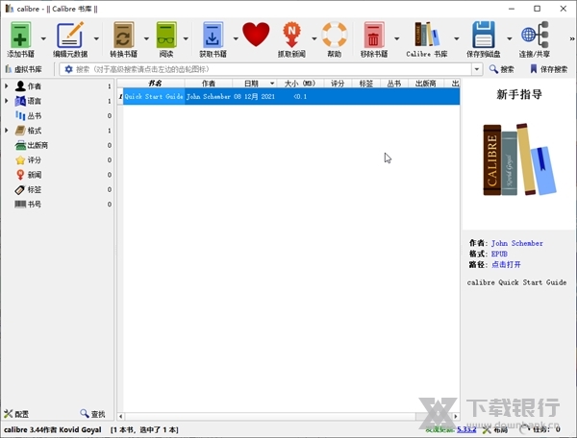The height and width of the screenshot is (438, 577).
Task: Open the search history dropdown
Action: pyautogui.click(x=477, y=69)
